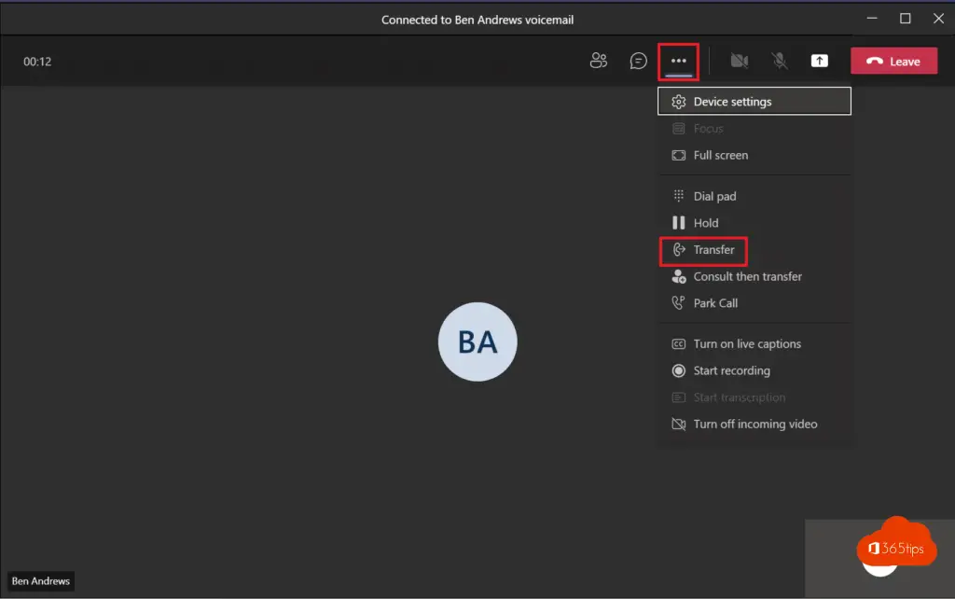Viewport: 955px width, 599px height.
Task: Click the Ben Andrews name label
Action: click(x=41, y=581)
